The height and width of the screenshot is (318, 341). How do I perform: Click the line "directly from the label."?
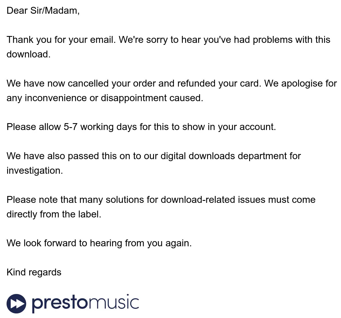tap(54, 214)
